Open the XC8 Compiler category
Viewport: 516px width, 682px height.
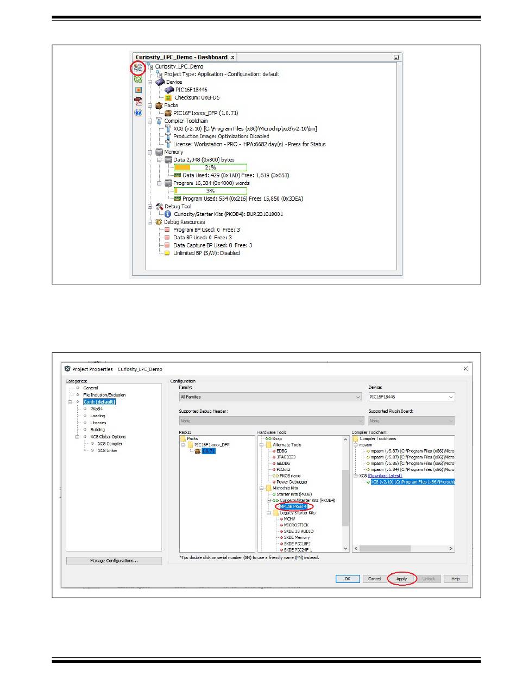tap(110, 444)
